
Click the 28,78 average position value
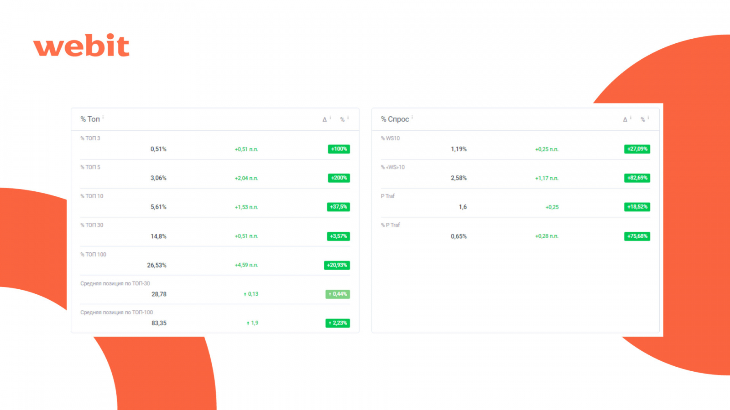click(159, 294)
